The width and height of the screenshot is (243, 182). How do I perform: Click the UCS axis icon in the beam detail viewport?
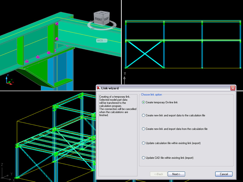tap(9, 80)
